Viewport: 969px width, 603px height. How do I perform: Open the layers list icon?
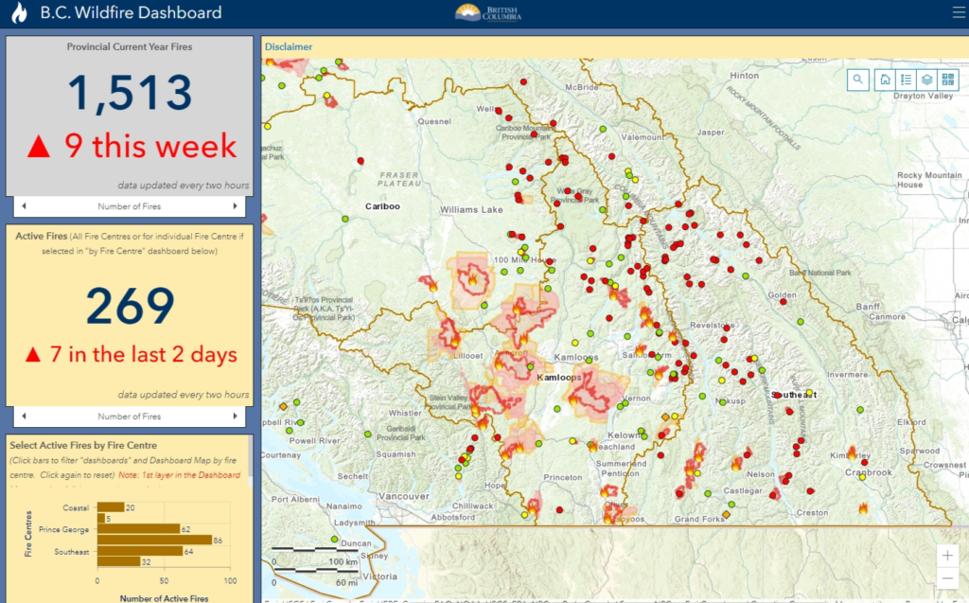927,80
